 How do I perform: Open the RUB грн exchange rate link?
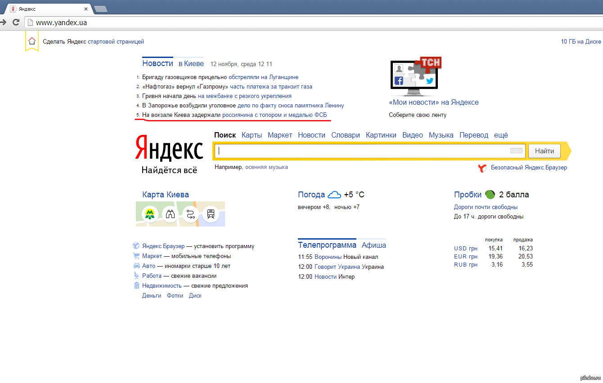[466, 264]
